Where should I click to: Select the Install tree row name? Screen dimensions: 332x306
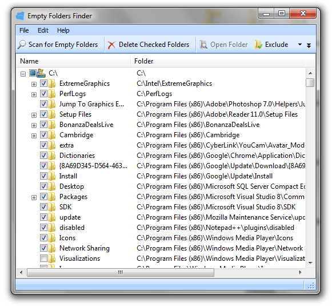tap(68, 176)
